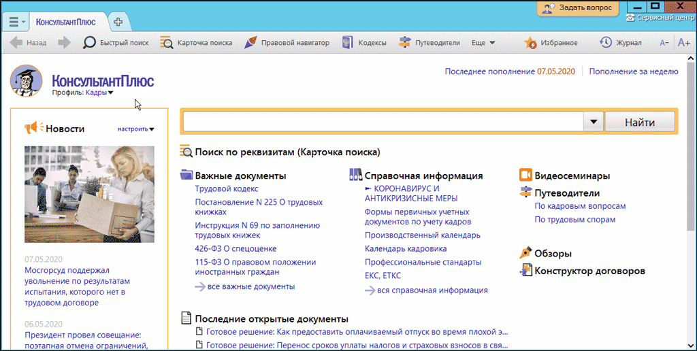
Task: Read news about Мосгорсуд поддержал увольнение
Action: click(x=78, y=286)
